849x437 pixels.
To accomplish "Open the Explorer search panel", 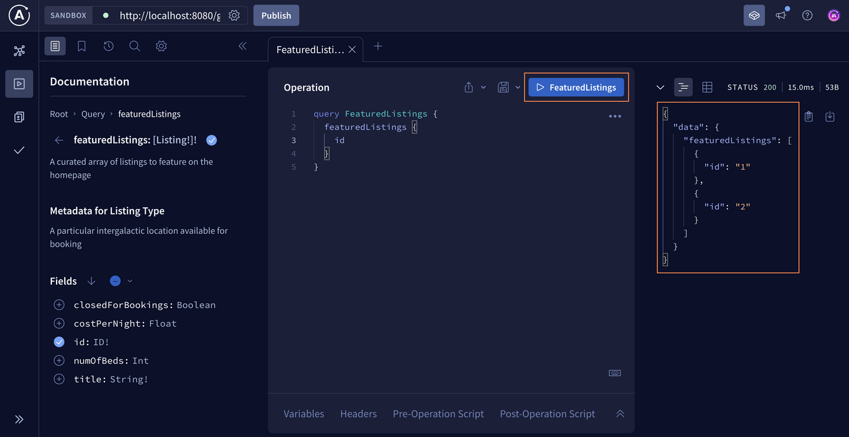I will [134, 45].
